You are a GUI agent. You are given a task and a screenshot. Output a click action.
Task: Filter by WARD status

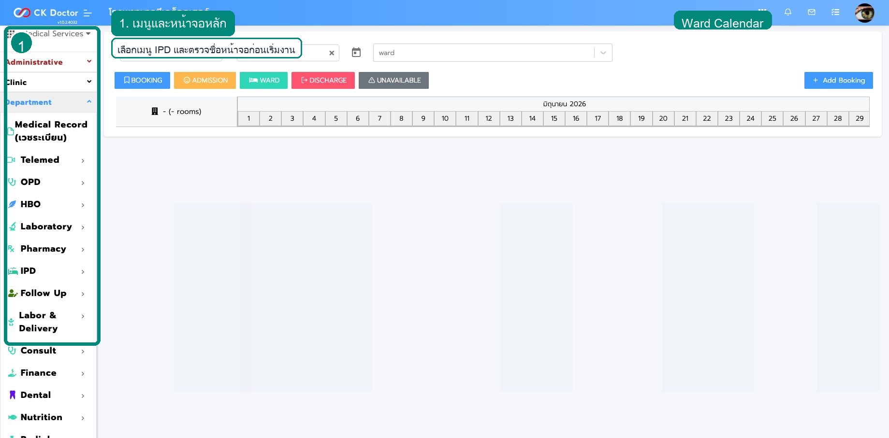click(264, 80)
